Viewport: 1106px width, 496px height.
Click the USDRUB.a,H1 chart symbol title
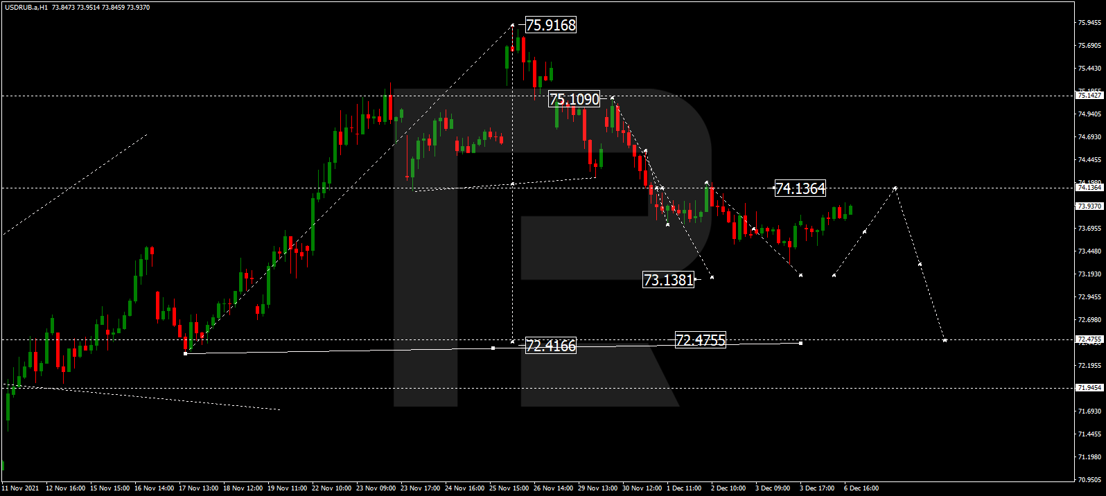coord(25,8)
